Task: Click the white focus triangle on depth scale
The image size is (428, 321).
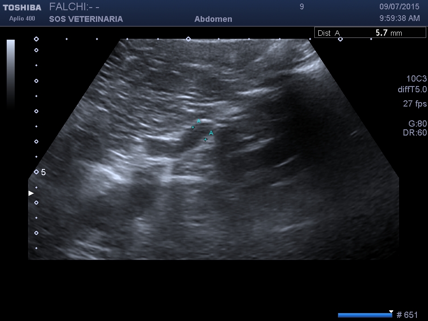Action: click(x=31, y=193)
